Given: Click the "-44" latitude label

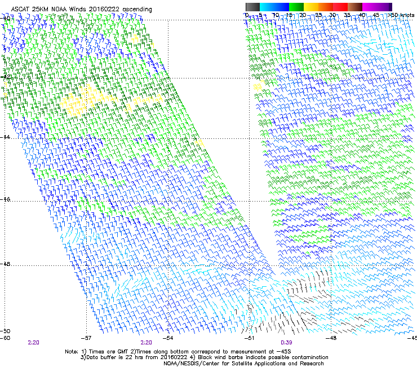Looking at the screenshot, I should click(5, 137).
